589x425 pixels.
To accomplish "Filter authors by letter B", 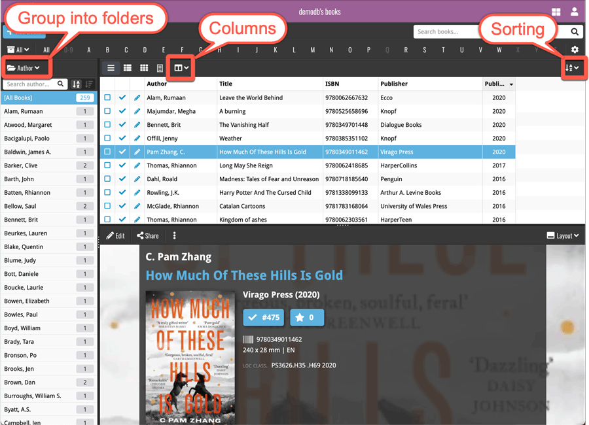I will click(107, 49).
